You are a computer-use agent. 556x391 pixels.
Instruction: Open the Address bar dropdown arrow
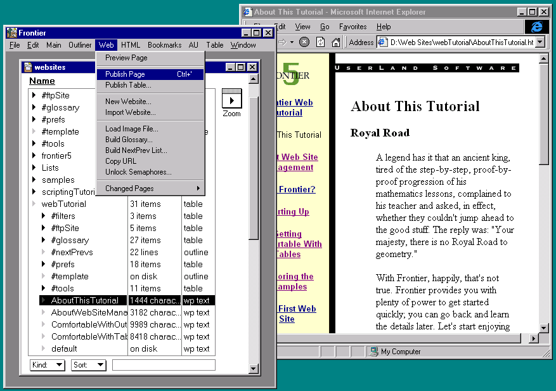click(540, 42)
